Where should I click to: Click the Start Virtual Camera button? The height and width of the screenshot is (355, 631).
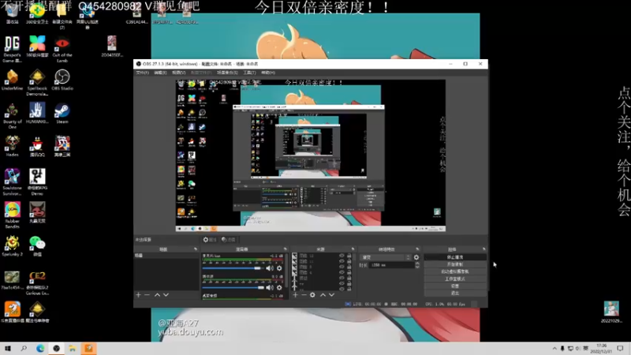(x=455, y=271)
